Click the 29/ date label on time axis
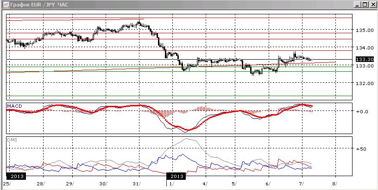 pos(70,184)
